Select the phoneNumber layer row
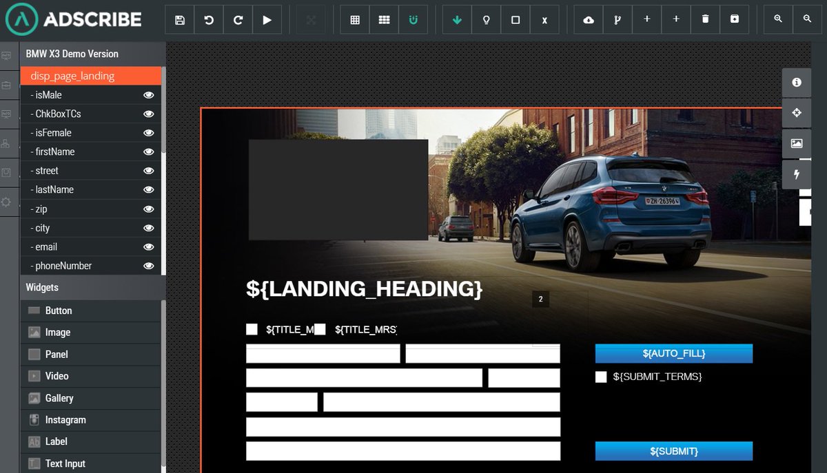 coord(90,266)
